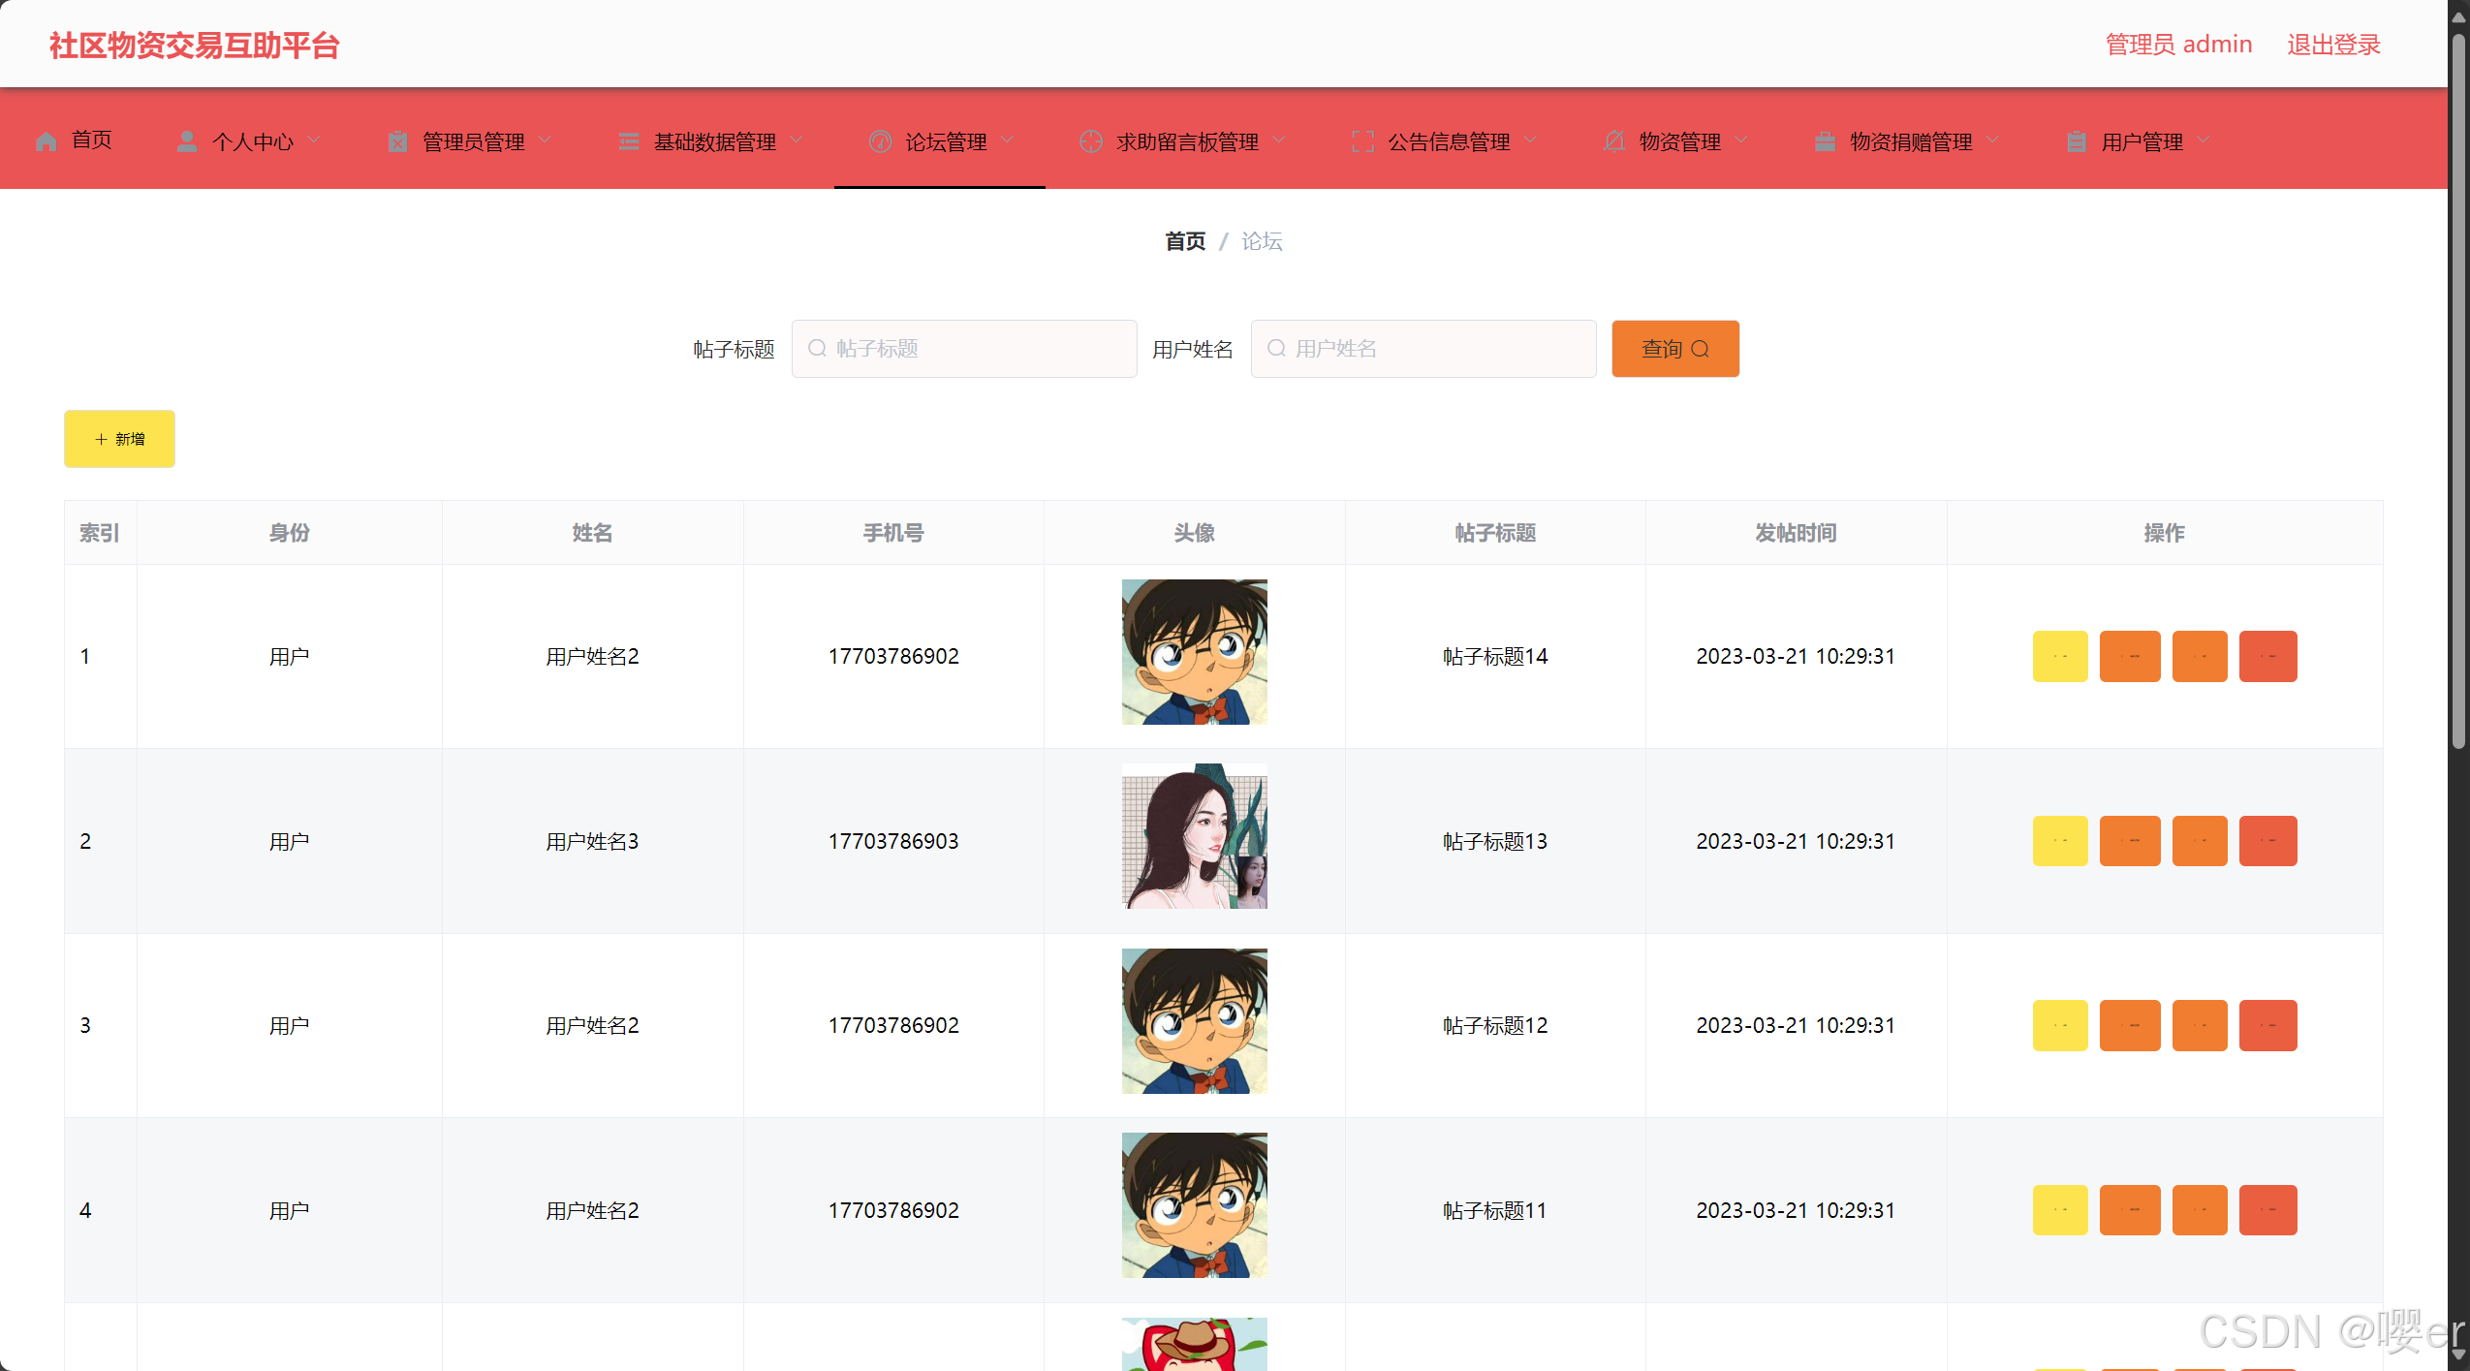
Task: Click the 退出登录 logout link
Action: click(2333, 45)
